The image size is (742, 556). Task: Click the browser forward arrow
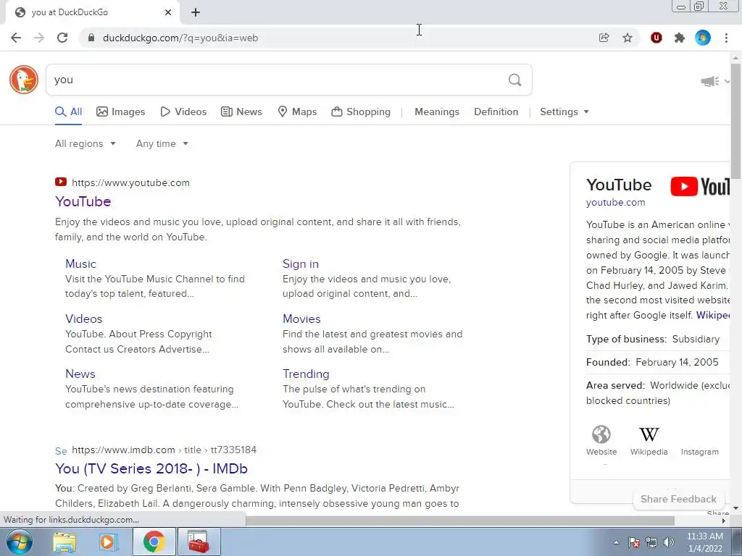tap(39, 38)
